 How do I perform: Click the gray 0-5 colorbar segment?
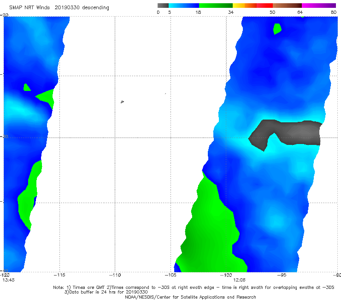pyautogui.click(x=163, y=6)
